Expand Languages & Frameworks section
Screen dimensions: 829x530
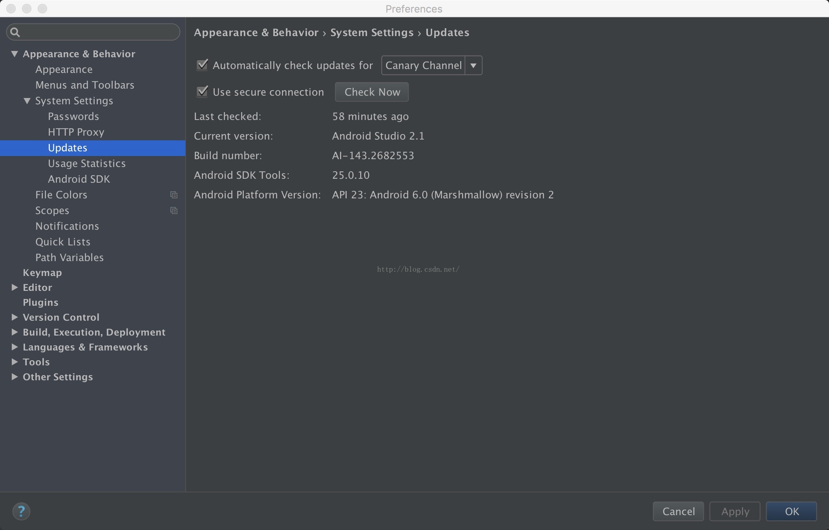pos(15,347)
